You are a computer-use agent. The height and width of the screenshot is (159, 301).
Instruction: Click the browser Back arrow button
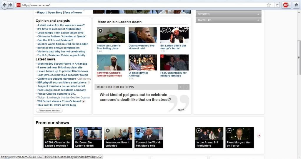tap(4, 5)
